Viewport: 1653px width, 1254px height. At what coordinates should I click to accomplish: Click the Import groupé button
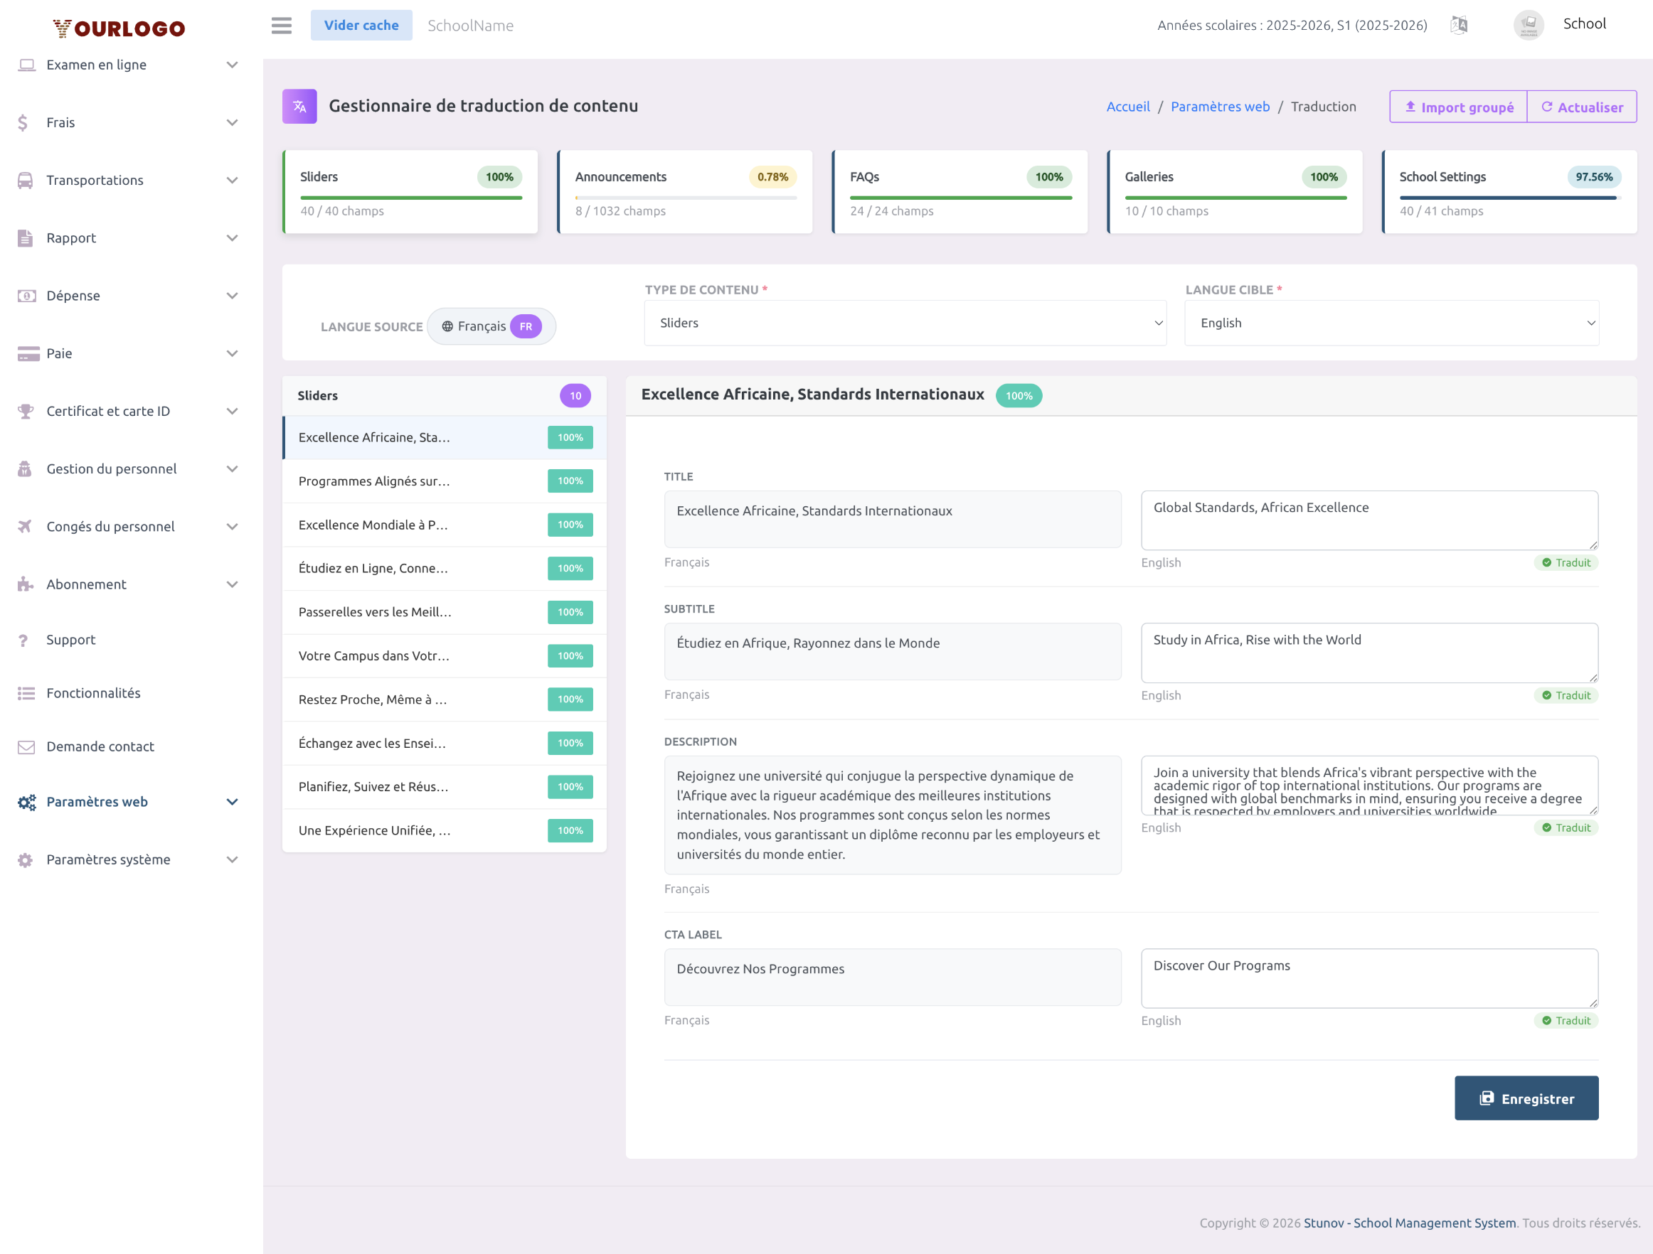click(1458, 107)
